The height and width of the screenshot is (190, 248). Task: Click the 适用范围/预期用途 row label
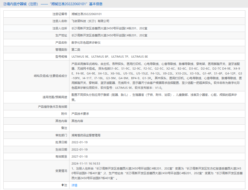[x=55, y=97]
